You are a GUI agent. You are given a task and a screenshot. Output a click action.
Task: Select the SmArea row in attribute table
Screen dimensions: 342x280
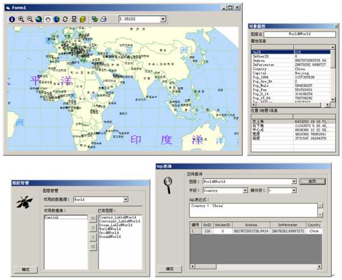coord(291,61)
